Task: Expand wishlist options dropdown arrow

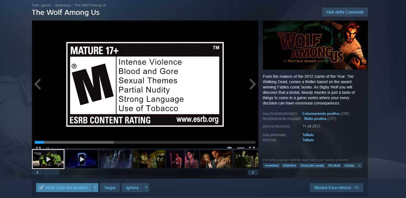Action: tap(96, 188)
